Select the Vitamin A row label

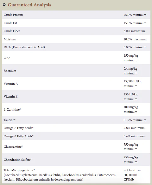pyautogui.click(x=11, y=84)
